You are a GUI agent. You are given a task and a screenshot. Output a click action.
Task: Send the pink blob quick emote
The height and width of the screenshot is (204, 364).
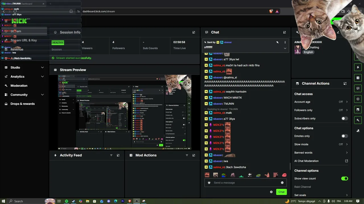pos(284,175)
